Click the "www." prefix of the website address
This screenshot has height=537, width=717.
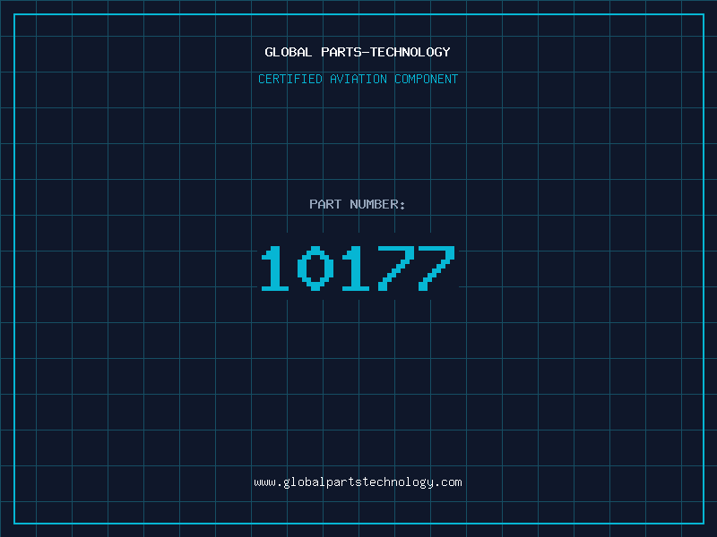click(268, 482)
